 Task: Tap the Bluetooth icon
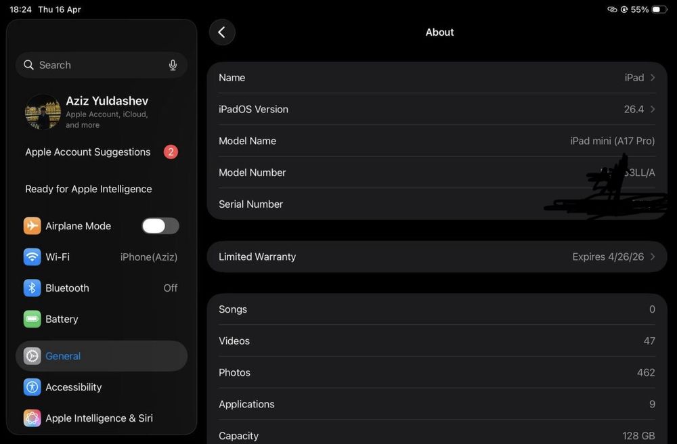[x=32, y=288]
